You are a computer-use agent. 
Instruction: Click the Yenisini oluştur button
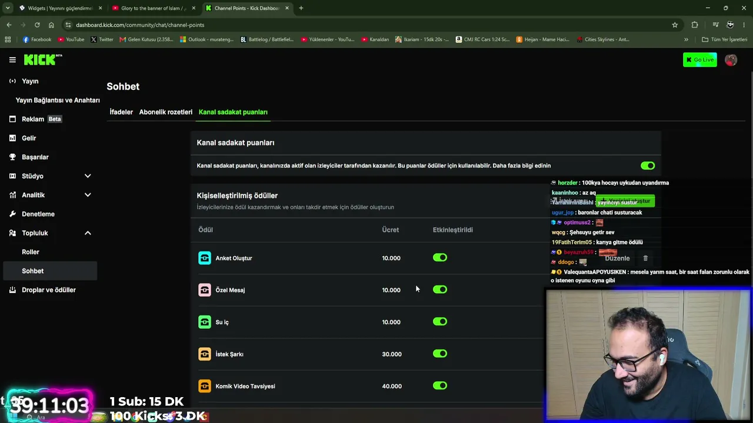pyautogui.click(x=625, y=201)
